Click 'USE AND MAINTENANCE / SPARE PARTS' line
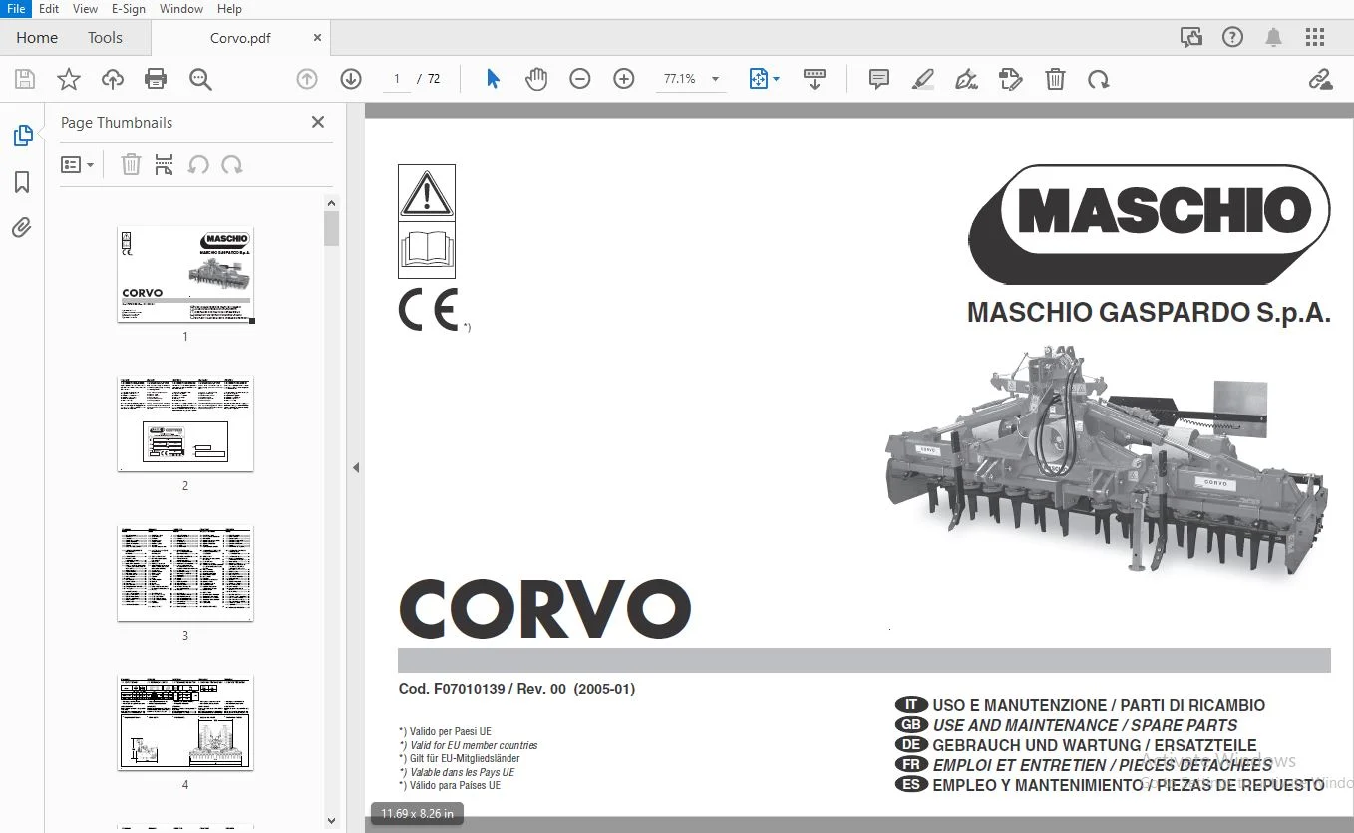Screen dimensions: 1354x833 1085,725
